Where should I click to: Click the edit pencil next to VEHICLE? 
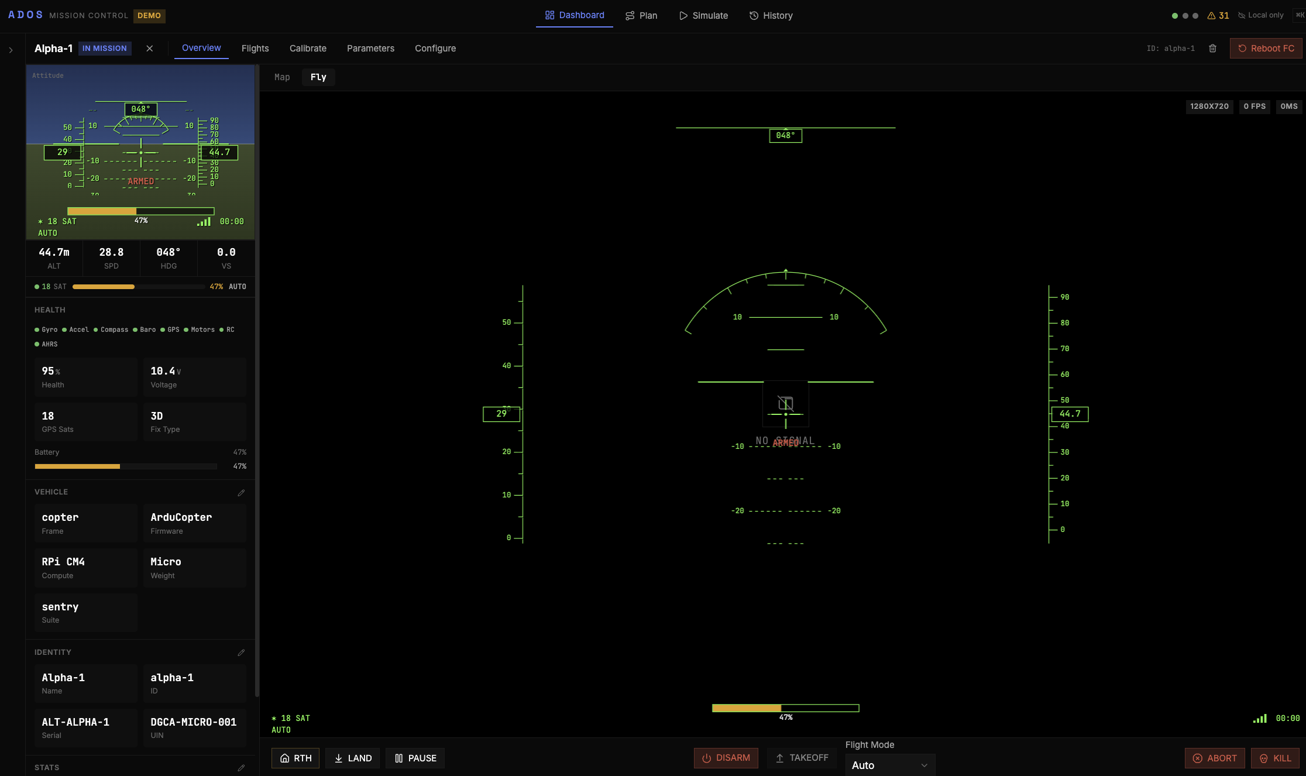242,492
